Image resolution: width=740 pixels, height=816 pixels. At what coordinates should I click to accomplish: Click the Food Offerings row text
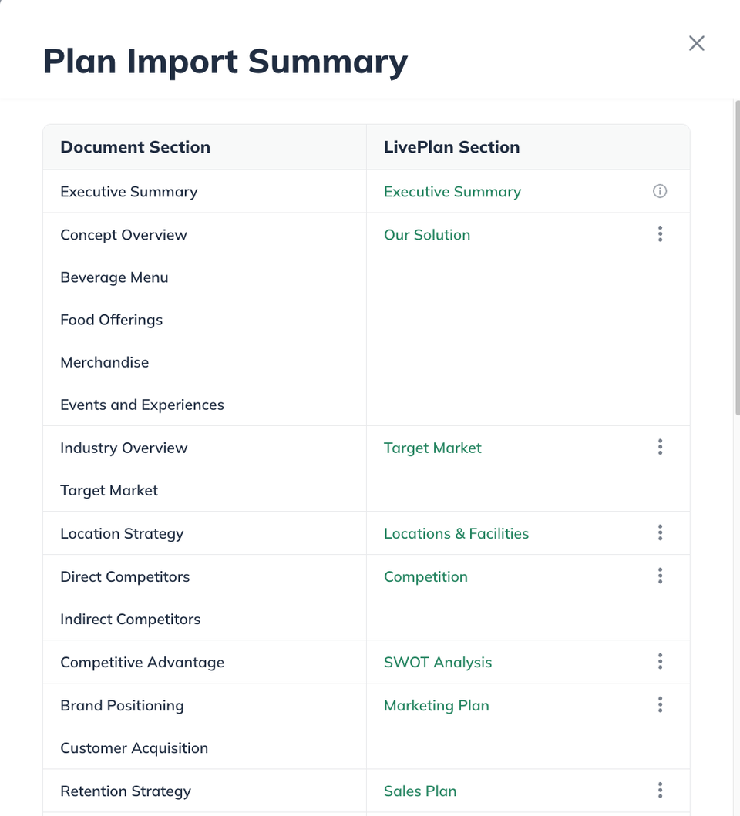(112, 320)
